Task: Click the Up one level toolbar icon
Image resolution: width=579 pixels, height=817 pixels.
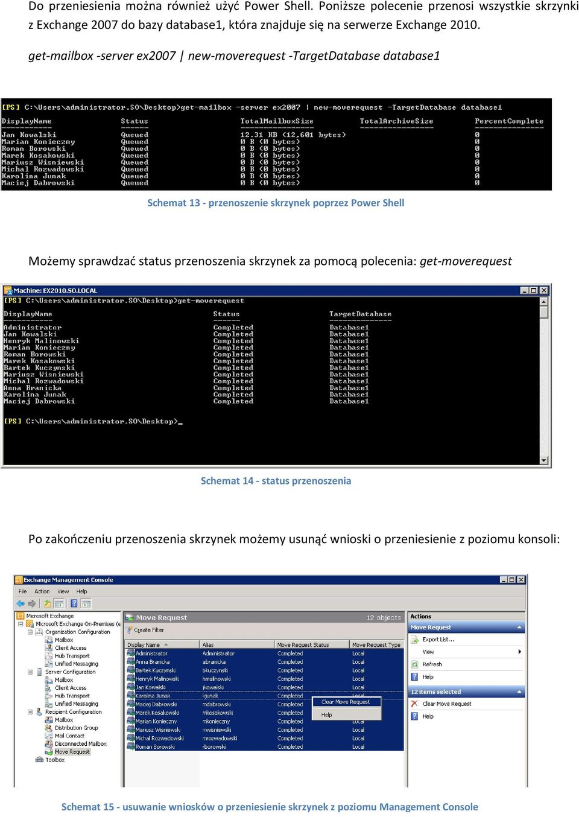Action: pos(48,603)
